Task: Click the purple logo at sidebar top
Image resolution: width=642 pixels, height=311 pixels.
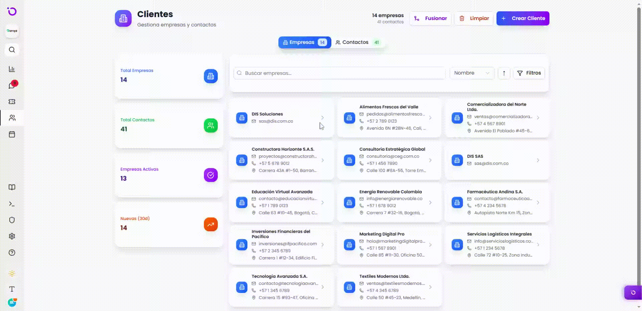Action: coord(12,12)
